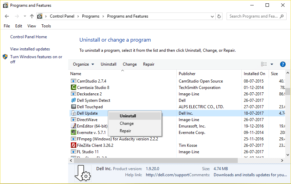Click the FileZilla Client icon in list

[x=74, y=145]
